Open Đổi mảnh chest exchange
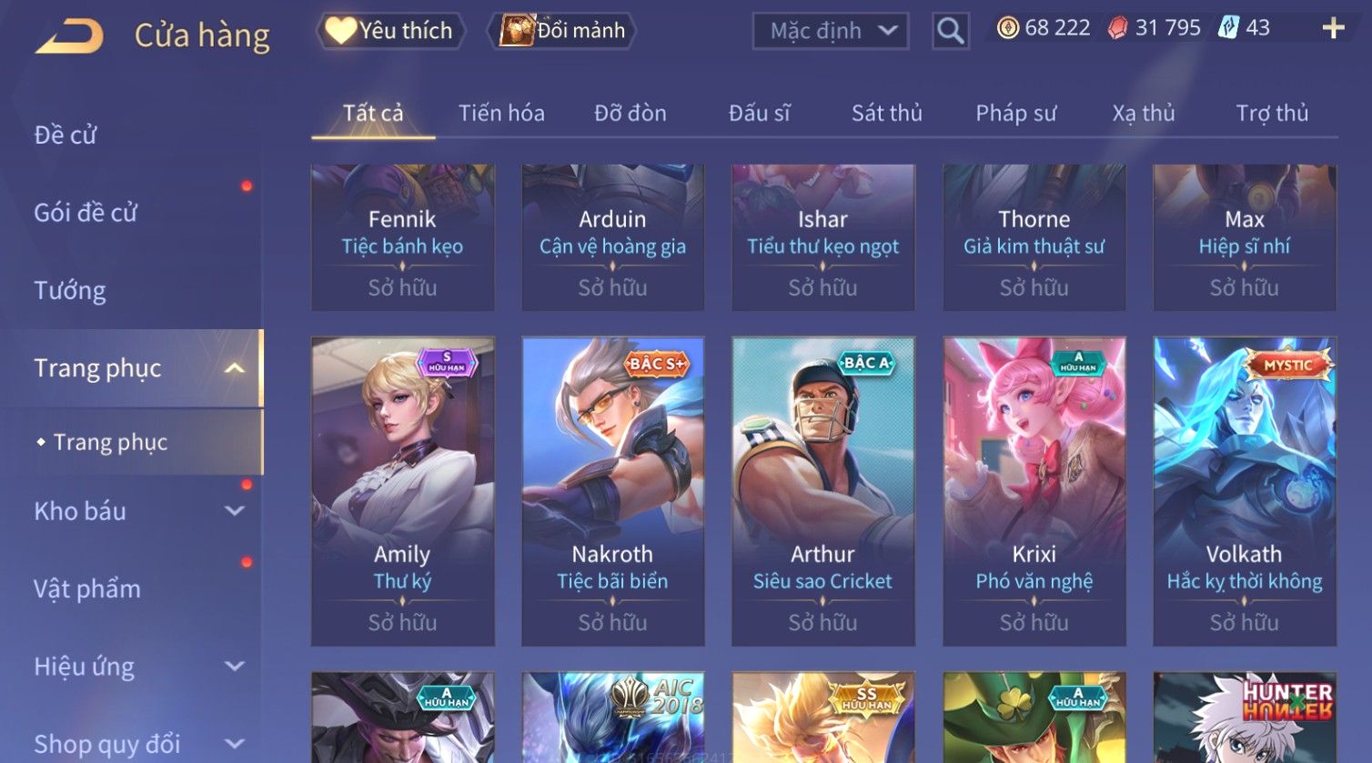The height and width of the screenshot is (763, 1372). click(562, 31)
